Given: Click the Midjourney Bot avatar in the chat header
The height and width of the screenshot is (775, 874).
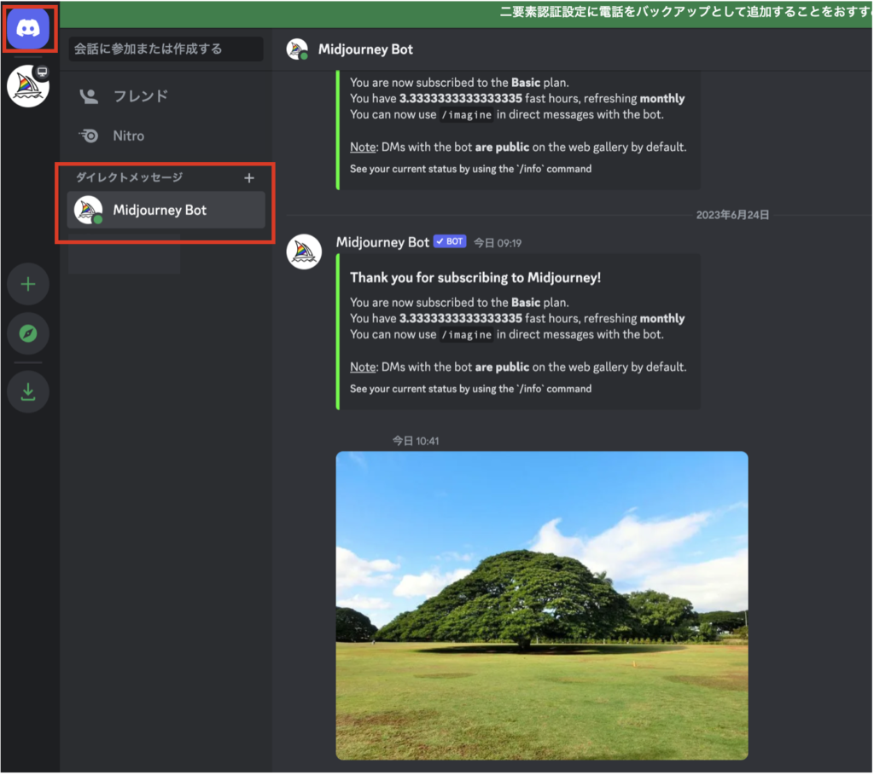Looking at the screenshot, I should pos(297,49).
